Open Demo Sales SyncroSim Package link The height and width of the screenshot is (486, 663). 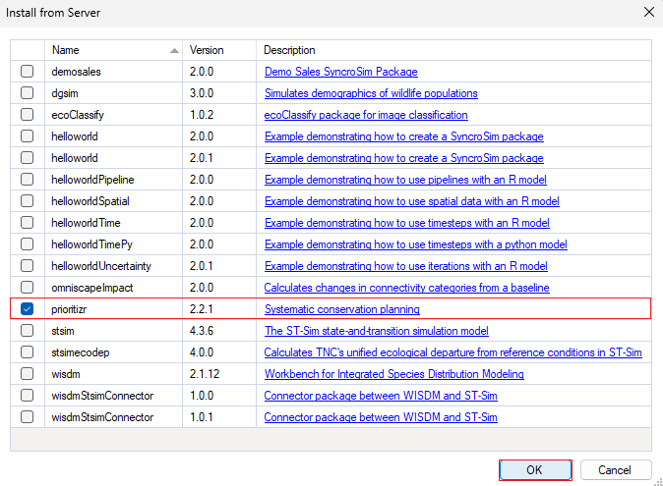coord(340,72)
